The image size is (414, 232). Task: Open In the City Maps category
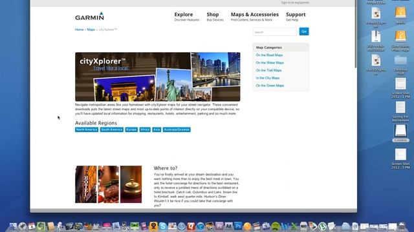[x=267, y=78]
